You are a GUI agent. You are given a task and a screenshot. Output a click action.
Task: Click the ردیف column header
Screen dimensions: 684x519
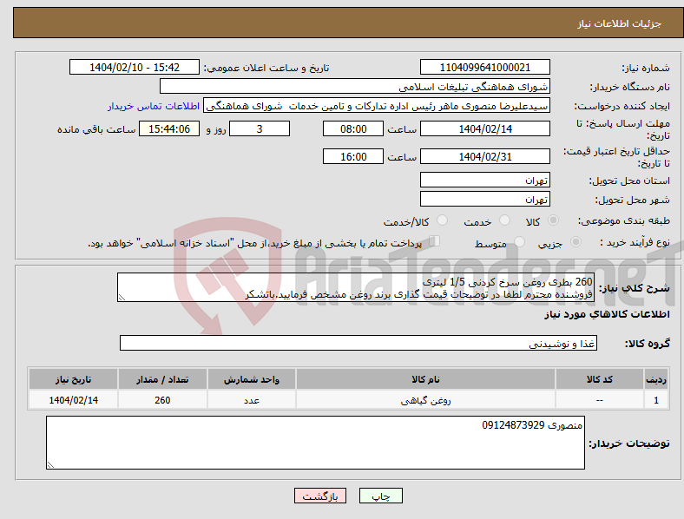(x=655, y=379)
